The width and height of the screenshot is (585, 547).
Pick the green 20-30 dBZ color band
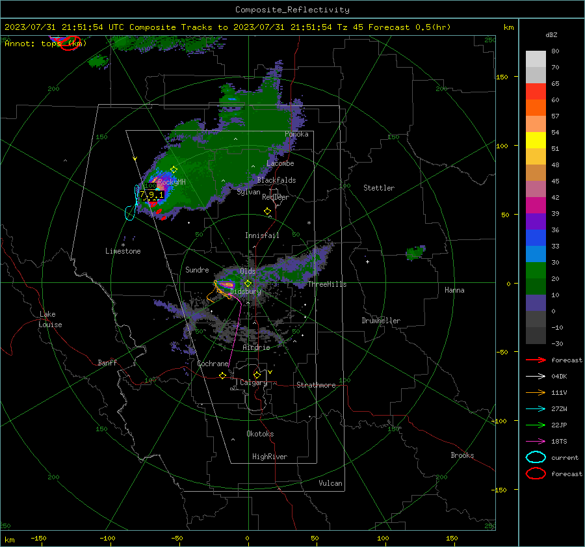[536, 271]
